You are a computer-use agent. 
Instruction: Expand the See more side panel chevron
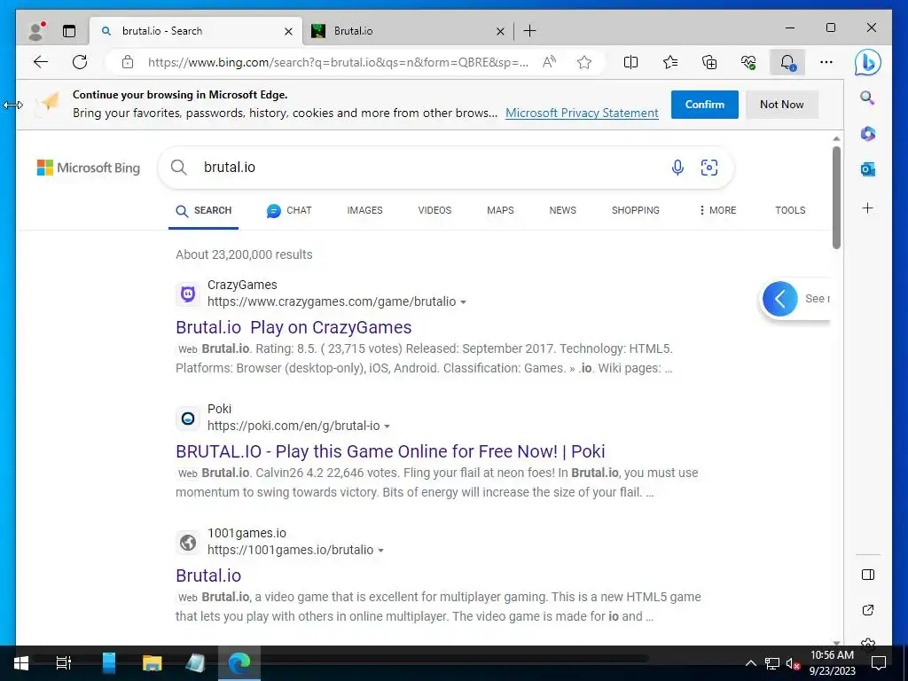(780, 299)
